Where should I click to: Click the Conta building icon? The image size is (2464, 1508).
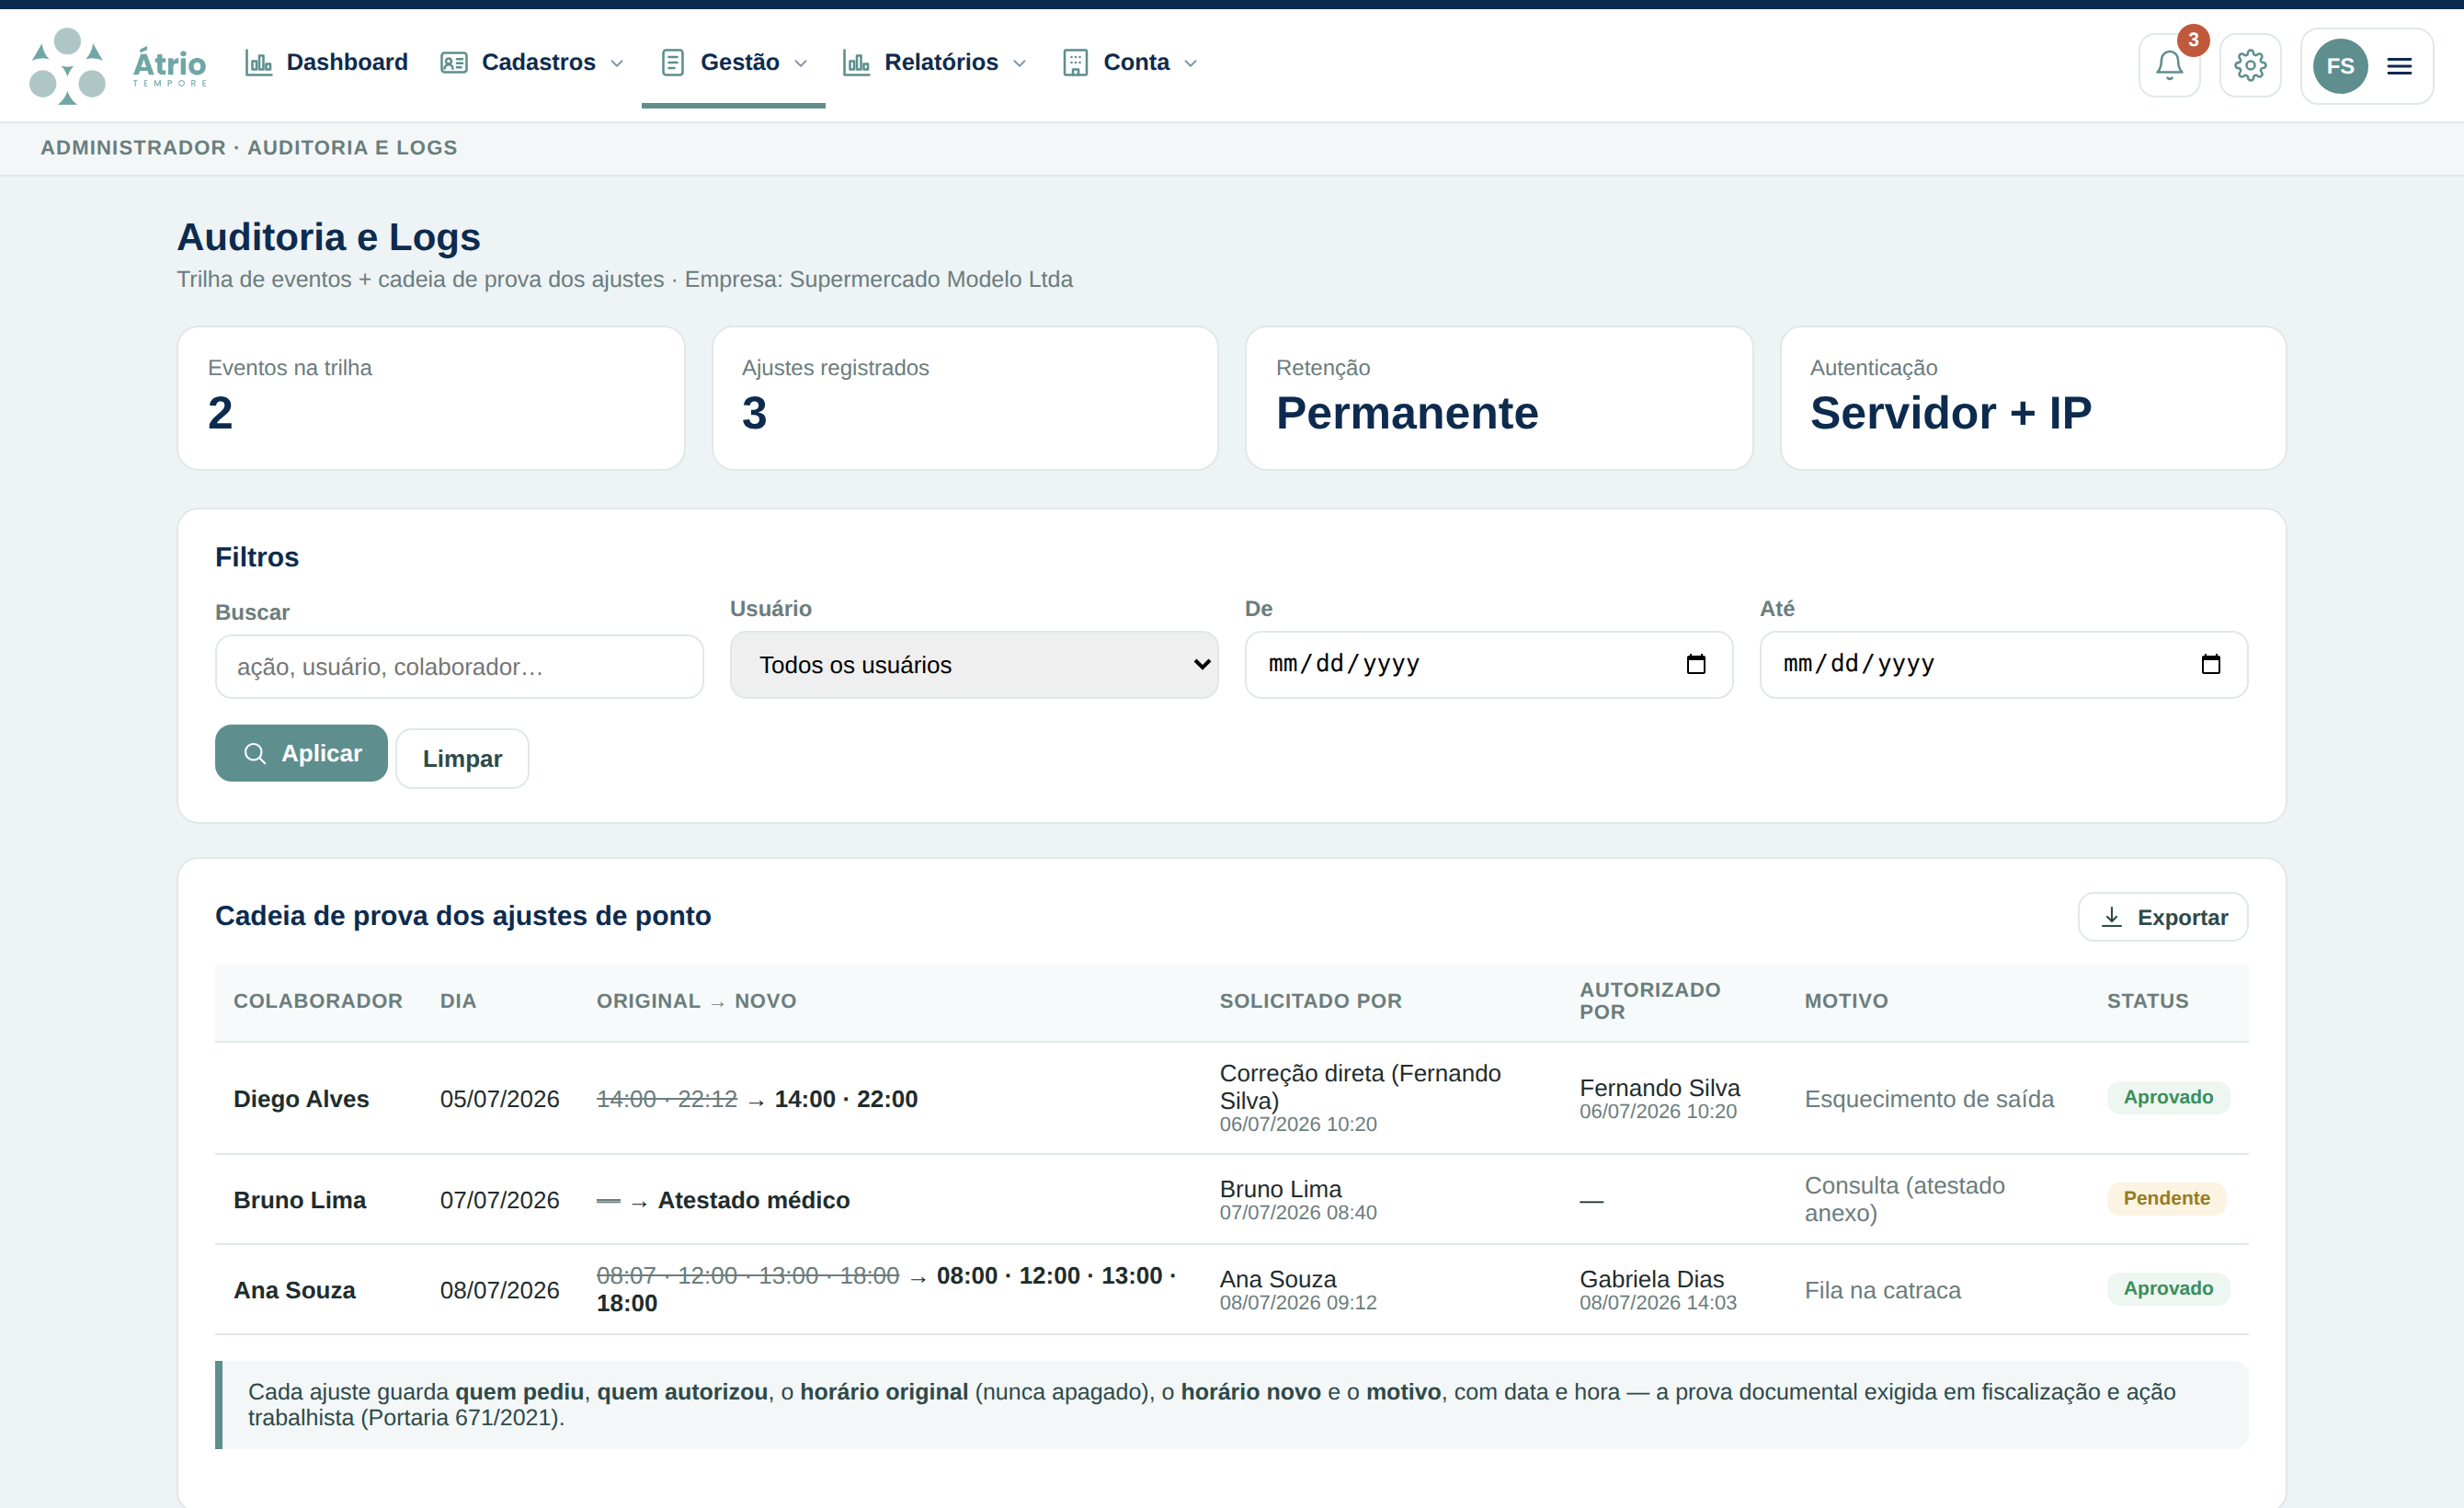click(x=1075, y=63)
